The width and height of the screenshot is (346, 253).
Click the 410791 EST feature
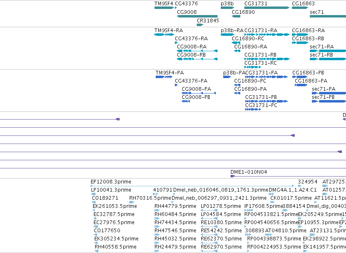tap(156, 194)
